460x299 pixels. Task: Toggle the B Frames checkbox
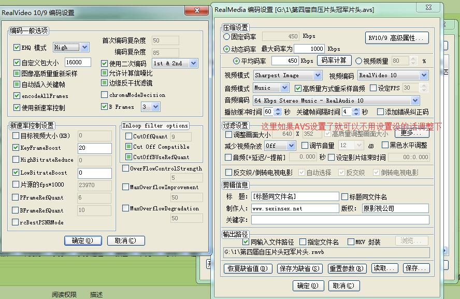pos(104,107)
